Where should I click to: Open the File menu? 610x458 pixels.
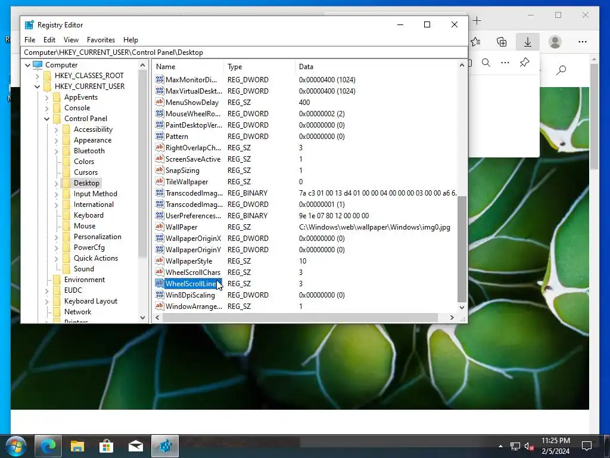30,40
